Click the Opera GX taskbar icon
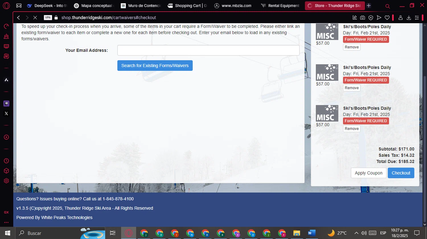The height and width of the screenshot is (239, 427). pyautogui.click(x=129, y=233)
